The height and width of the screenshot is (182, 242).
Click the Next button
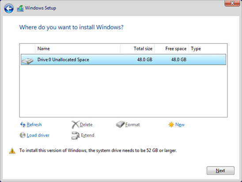pos(220,170)
